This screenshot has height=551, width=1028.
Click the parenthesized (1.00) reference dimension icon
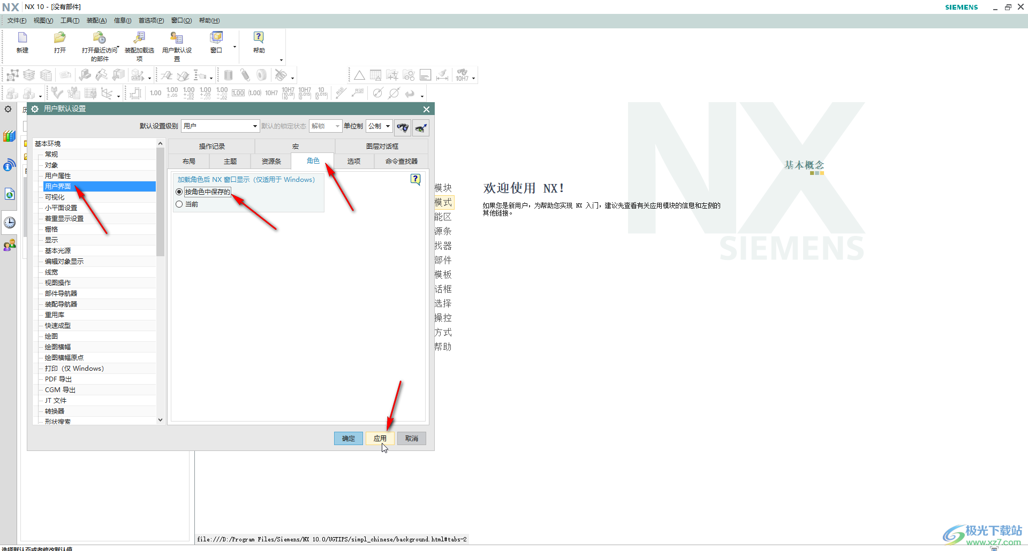[255, 93]
